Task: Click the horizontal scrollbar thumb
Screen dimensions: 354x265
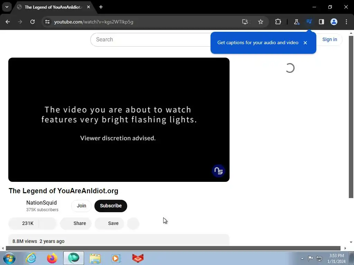Action: click(x=173, y=248)
